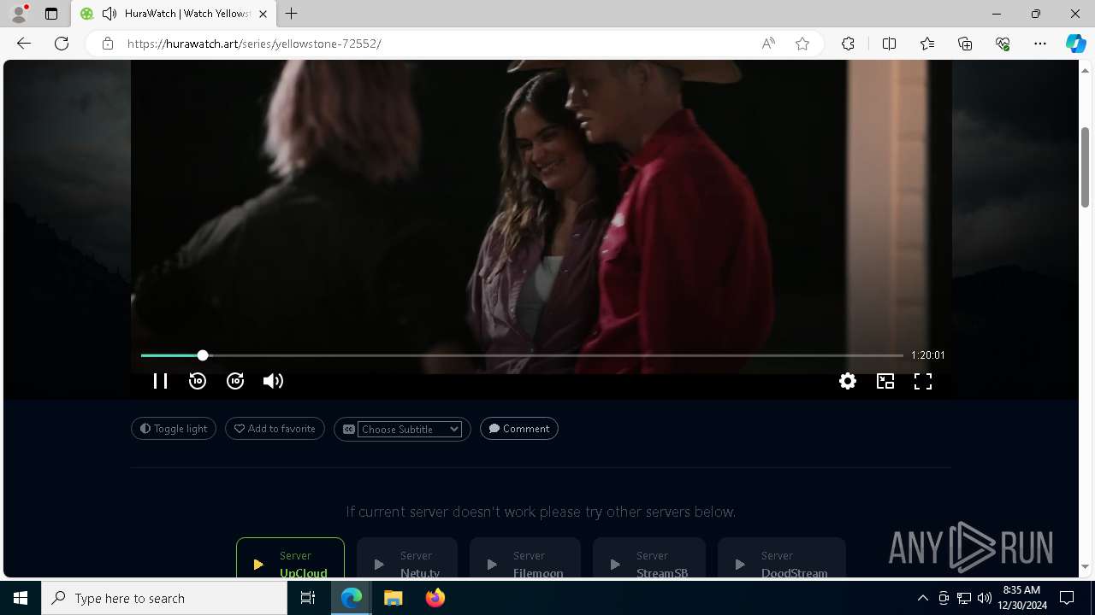Switch to StreamSB server
1095x615 pixels.
coord(649,558)
